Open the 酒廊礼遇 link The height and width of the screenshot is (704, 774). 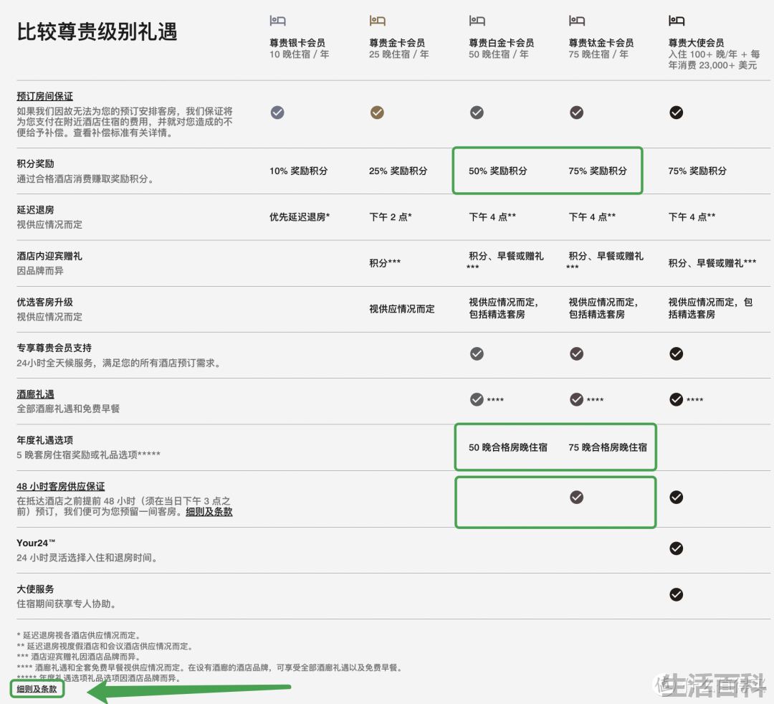coord(36,394)
